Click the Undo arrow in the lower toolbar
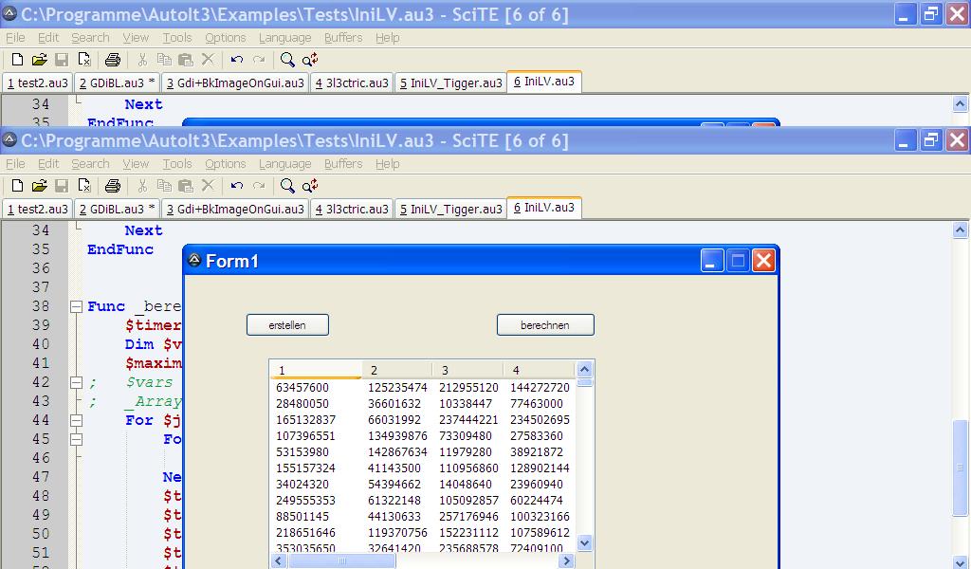Viewport: 971px width, 569px height. [237, 186]
